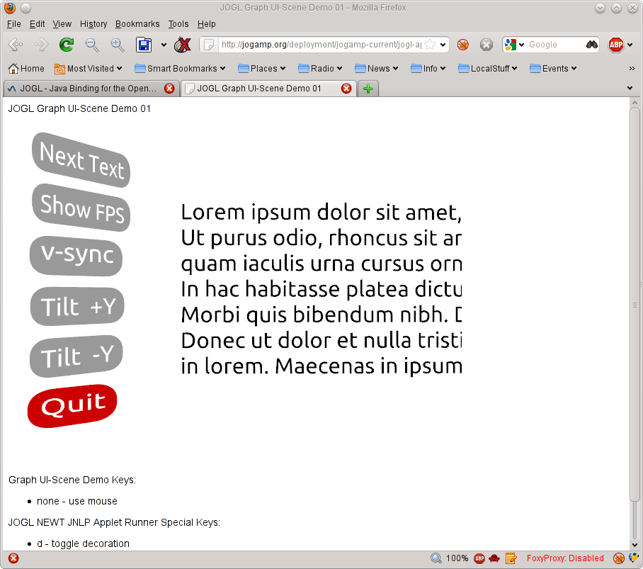
Task: Click the binoculars search icon
Action: 592,45
